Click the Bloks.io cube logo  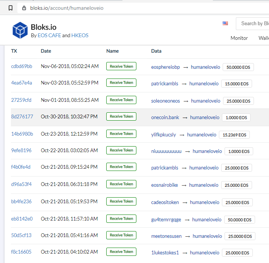[x=20, y=30]
